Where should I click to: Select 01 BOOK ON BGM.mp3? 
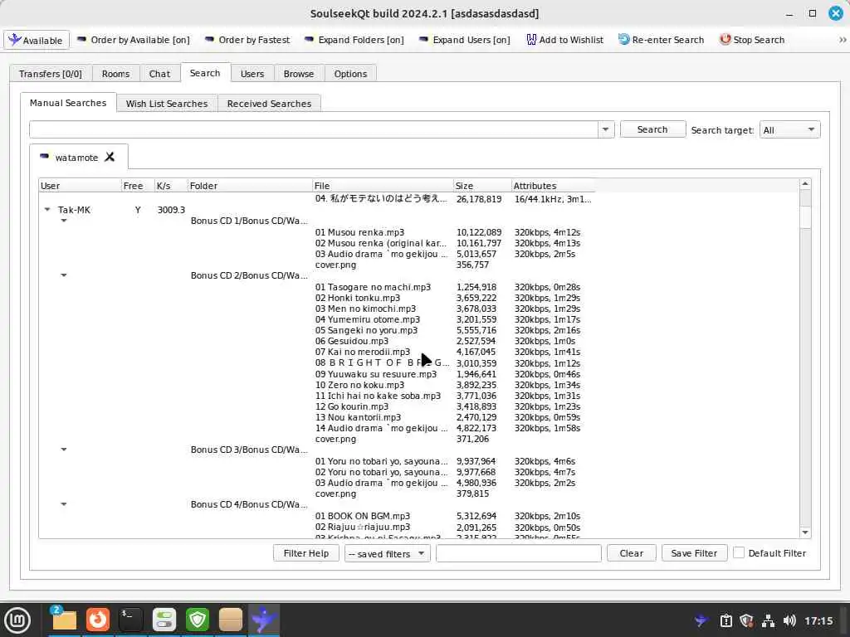[x=363, y=516]
